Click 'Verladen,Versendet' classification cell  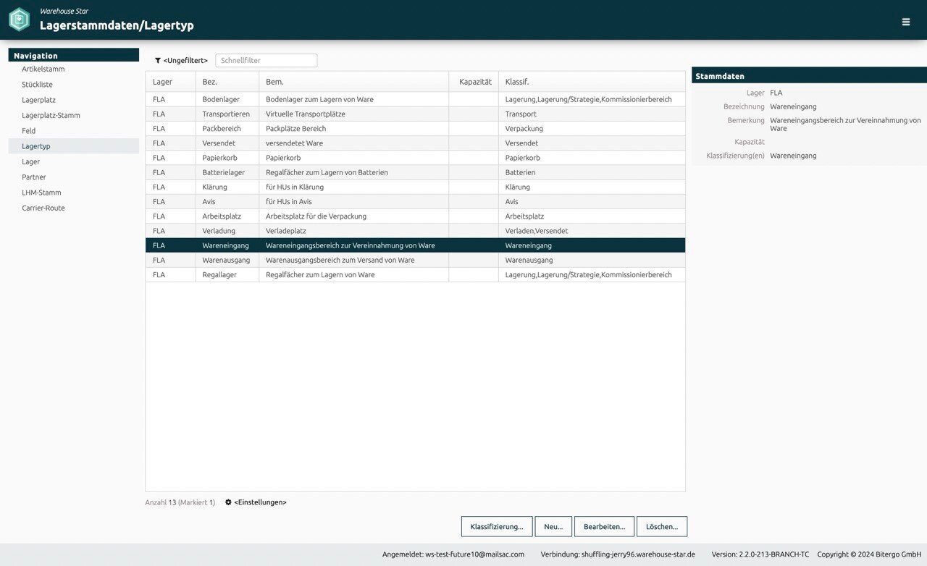(x=592, y=231)
